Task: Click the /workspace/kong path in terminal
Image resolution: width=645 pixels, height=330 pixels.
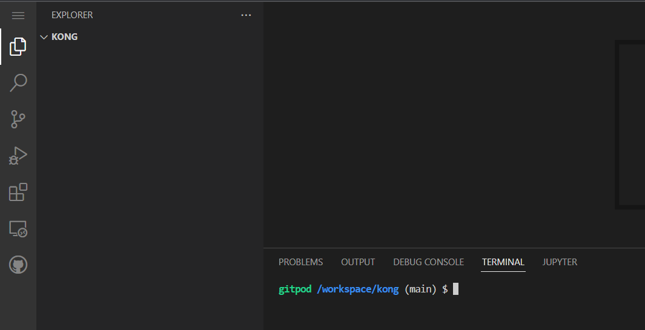Action: click(x=357, y=289)
